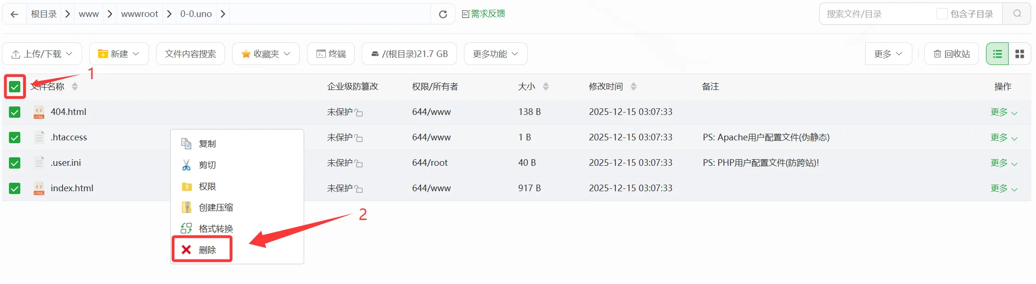Refresh the directory listing

443,14
